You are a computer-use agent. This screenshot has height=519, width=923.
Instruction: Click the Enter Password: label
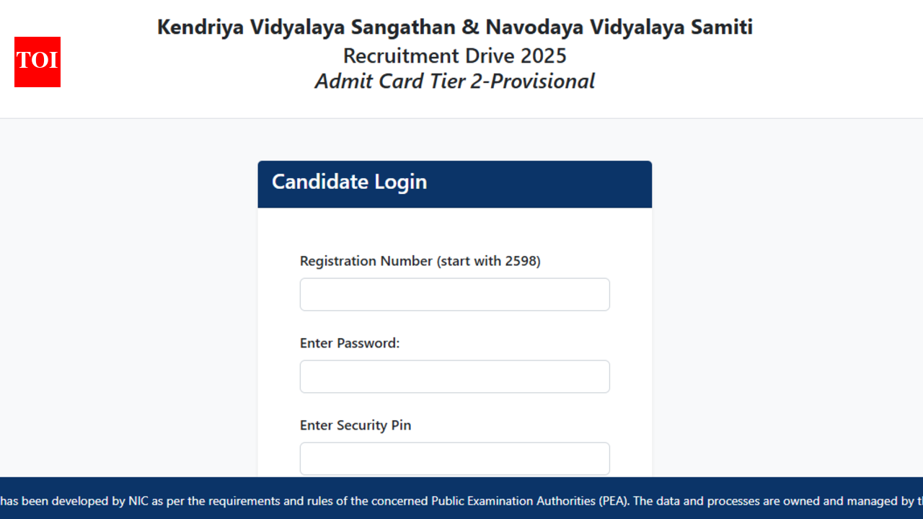pos(350,343)
